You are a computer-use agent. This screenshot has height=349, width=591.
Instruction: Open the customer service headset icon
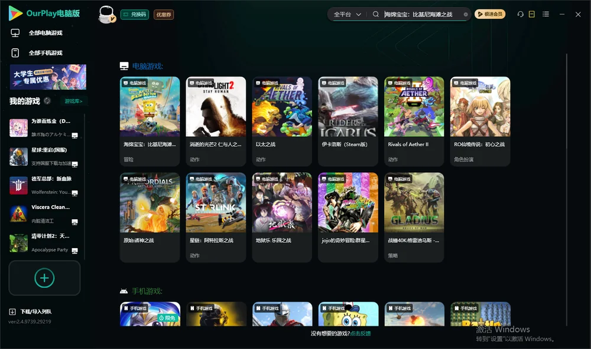tap(520, 14)
